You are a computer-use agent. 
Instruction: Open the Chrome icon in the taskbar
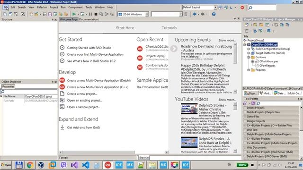click(30, 165)
